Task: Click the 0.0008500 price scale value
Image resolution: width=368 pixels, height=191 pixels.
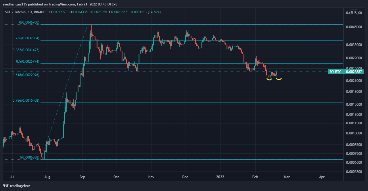Action: coord(353,144)
